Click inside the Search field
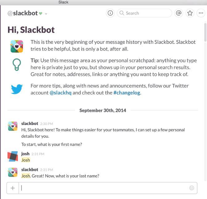Image resolution: width=207 pixels, height=199 pixels. [145, 13]
